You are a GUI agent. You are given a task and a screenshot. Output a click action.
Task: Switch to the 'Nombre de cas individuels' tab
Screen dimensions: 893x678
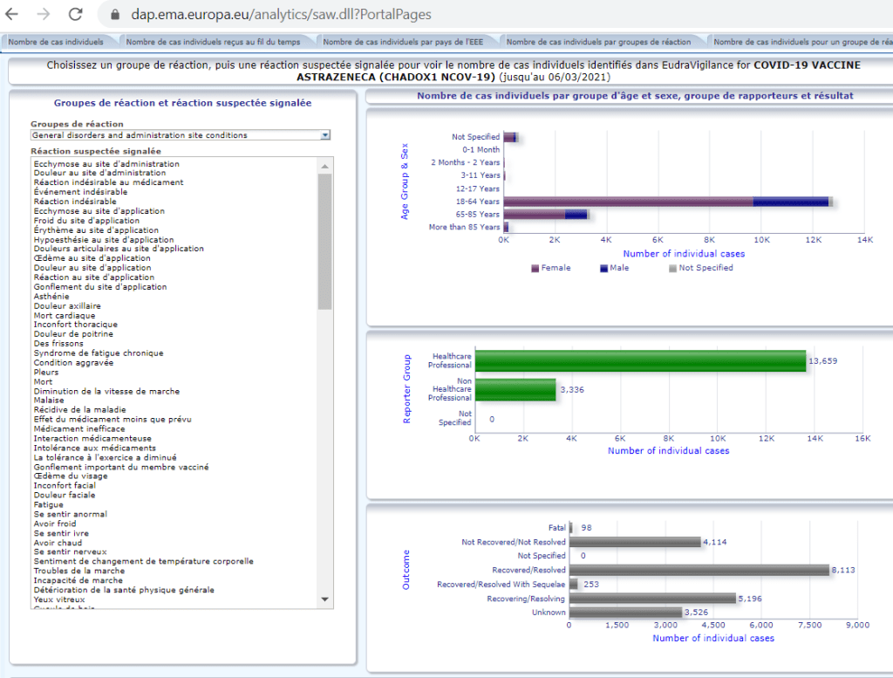(x=56, y=41)
